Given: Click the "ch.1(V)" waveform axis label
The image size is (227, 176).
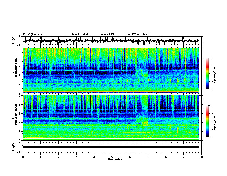Looking at the screenshot, I should click(14, 41).
